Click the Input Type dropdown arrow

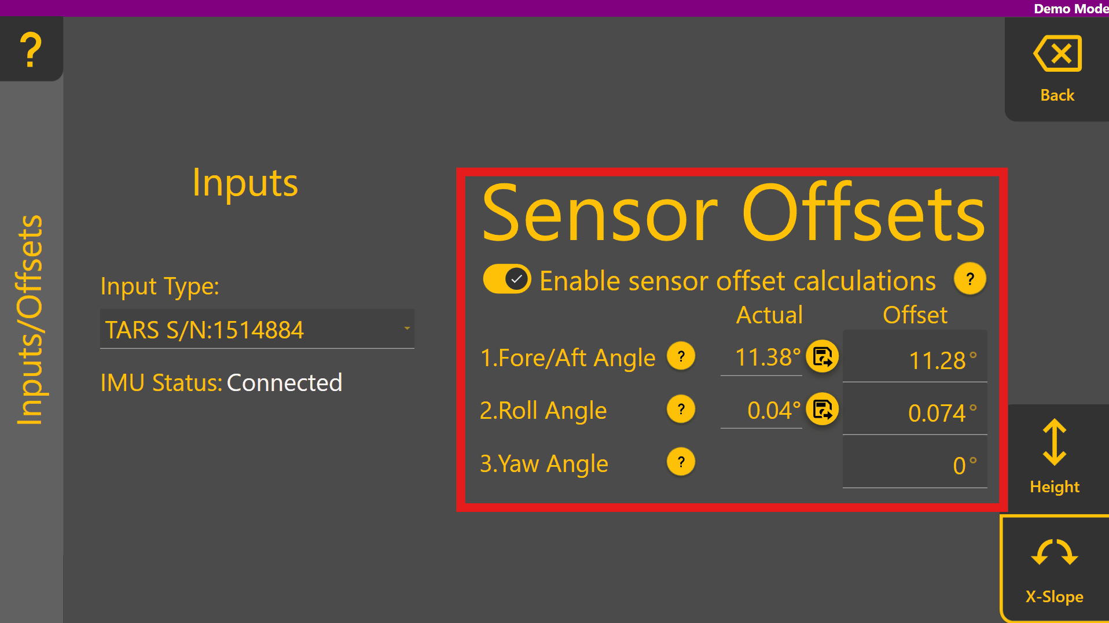(407, 329)
